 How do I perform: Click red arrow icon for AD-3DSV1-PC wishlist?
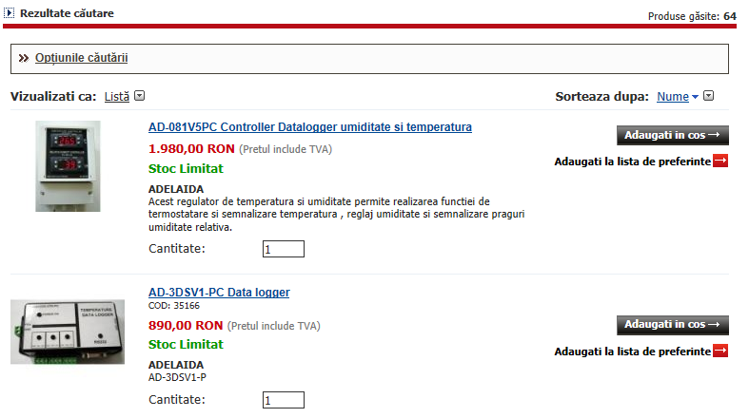tap(720, 351)
